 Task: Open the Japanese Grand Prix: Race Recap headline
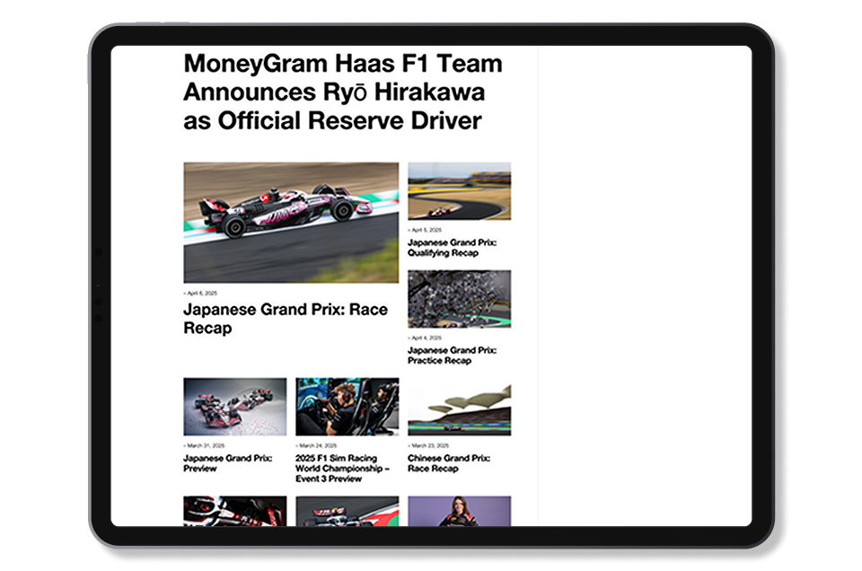click(x=286, y=318)
